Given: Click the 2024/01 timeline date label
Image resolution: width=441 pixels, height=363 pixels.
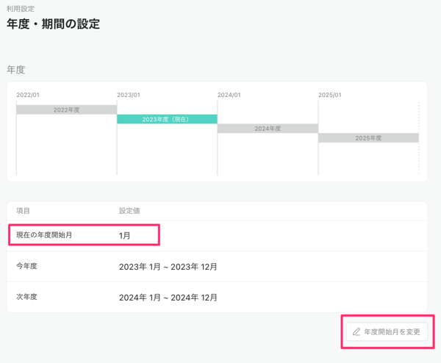Looking at the screenshot, I should [229, 95].
